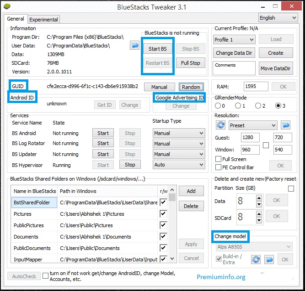The image size is (305, 291).
Task: Start the BS Updater service
Action: (x=103, y=154)
